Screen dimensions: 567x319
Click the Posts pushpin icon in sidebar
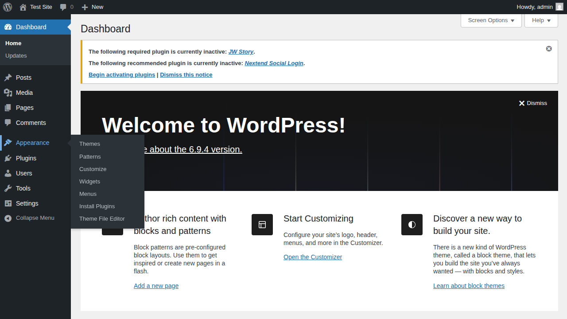[x=8, y=78]
